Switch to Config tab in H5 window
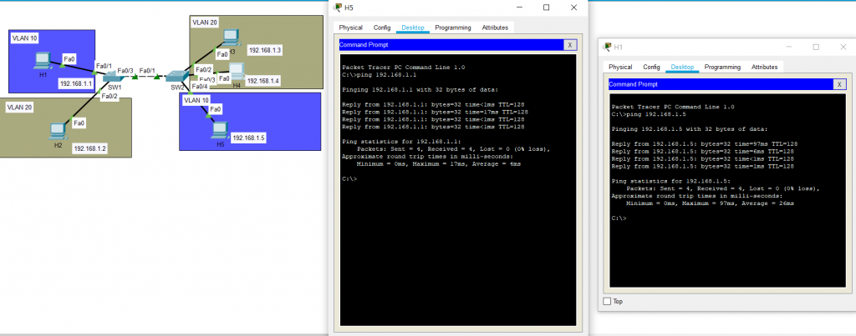 pos(382,28)
